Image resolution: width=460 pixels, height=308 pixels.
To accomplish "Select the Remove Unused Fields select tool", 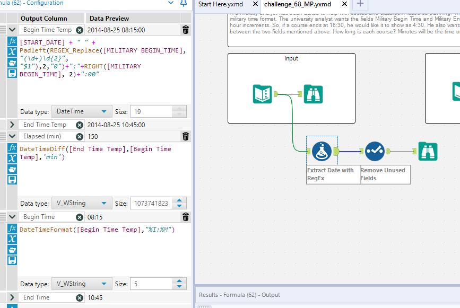I will tap(374, 151).
